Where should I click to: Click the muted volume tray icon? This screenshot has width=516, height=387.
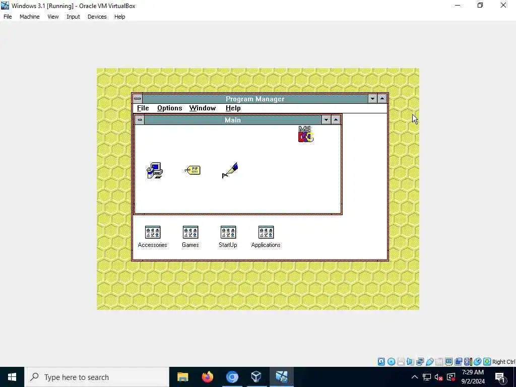point(438,377)
